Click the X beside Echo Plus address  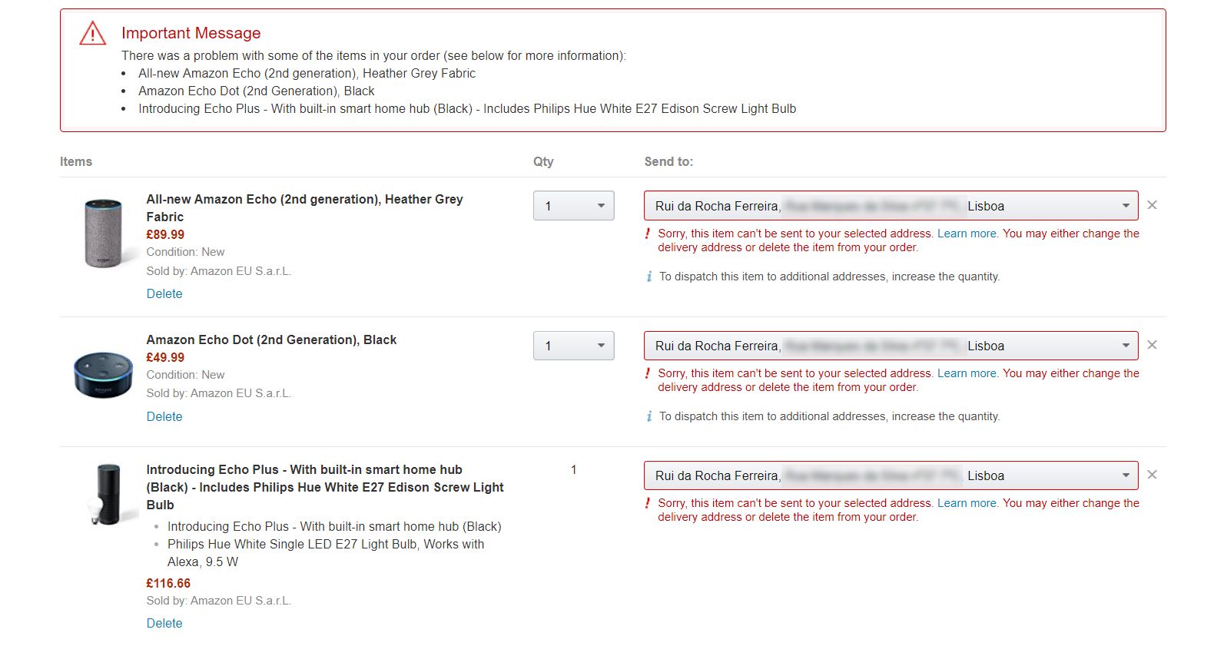1152,475
